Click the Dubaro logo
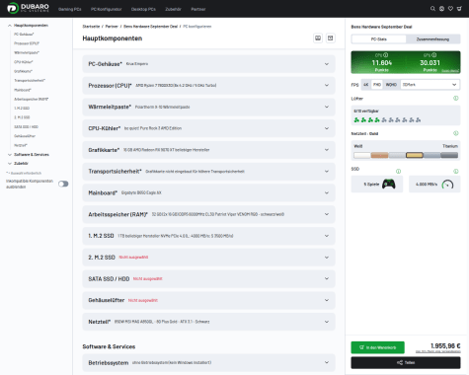 (x=29, y=8)
